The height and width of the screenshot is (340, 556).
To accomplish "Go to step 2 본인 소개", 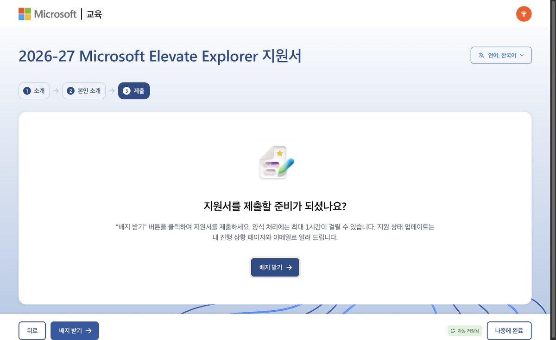I will click(x=84, y=91).
